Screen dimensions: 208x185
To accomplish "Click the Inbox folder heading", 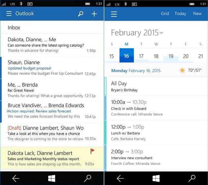I will (x=14, y=28).
